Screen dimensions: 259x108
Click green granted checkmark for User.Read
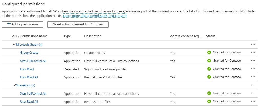[x=209, y=69]
